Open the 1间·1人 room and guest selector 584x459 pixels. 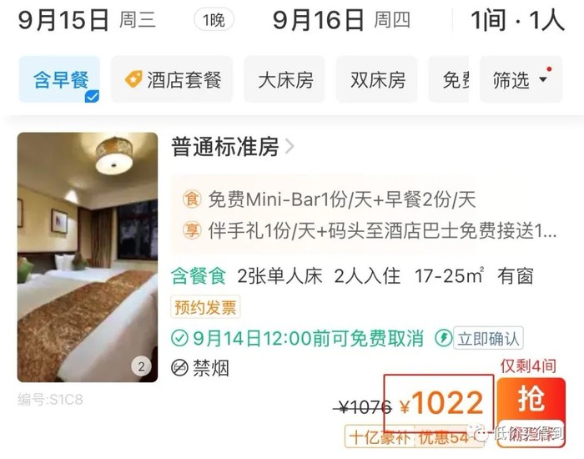click(517, 20)
